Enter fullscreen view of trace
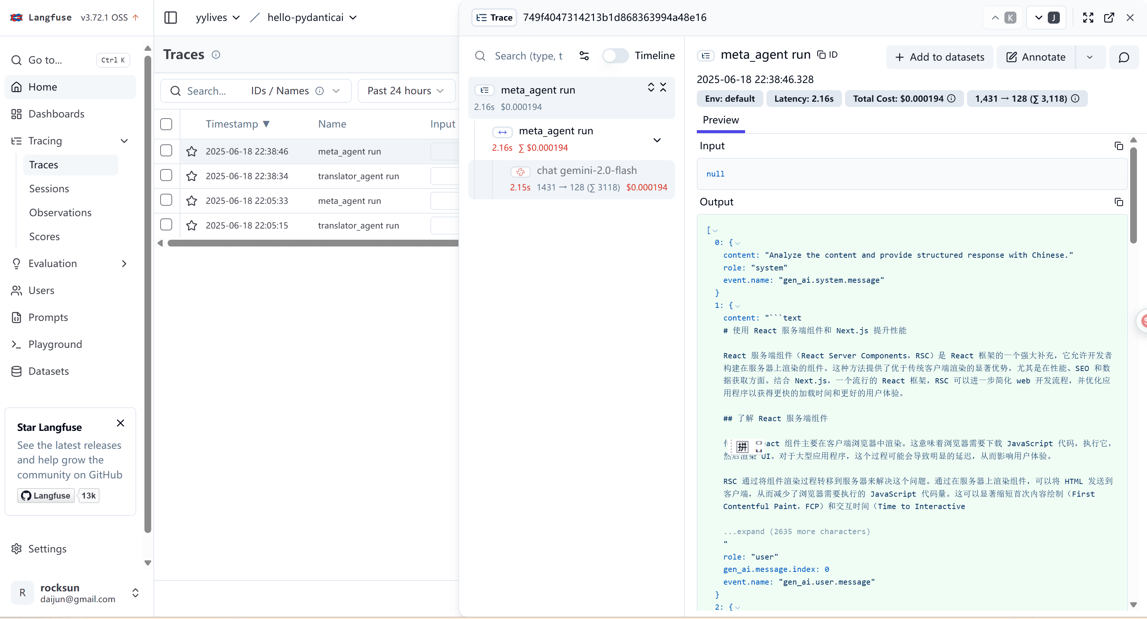 click(1088, 17)
